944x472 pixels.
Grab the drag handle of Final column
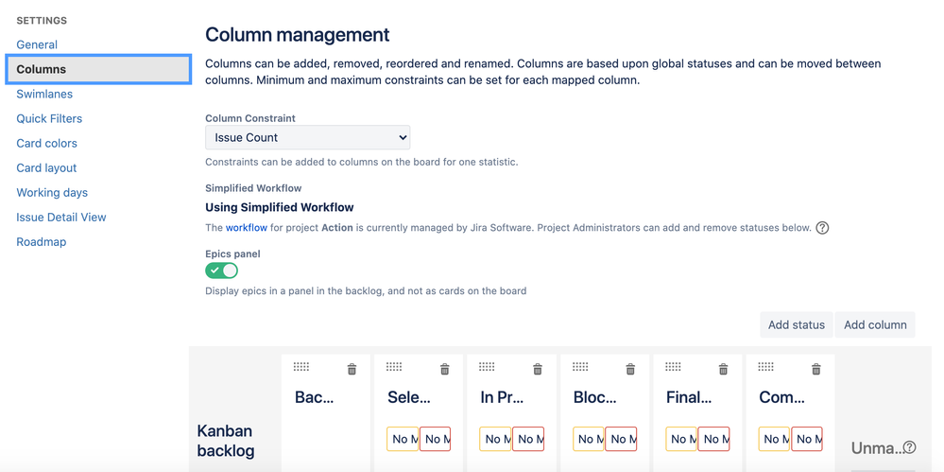[x=673, y=367]
